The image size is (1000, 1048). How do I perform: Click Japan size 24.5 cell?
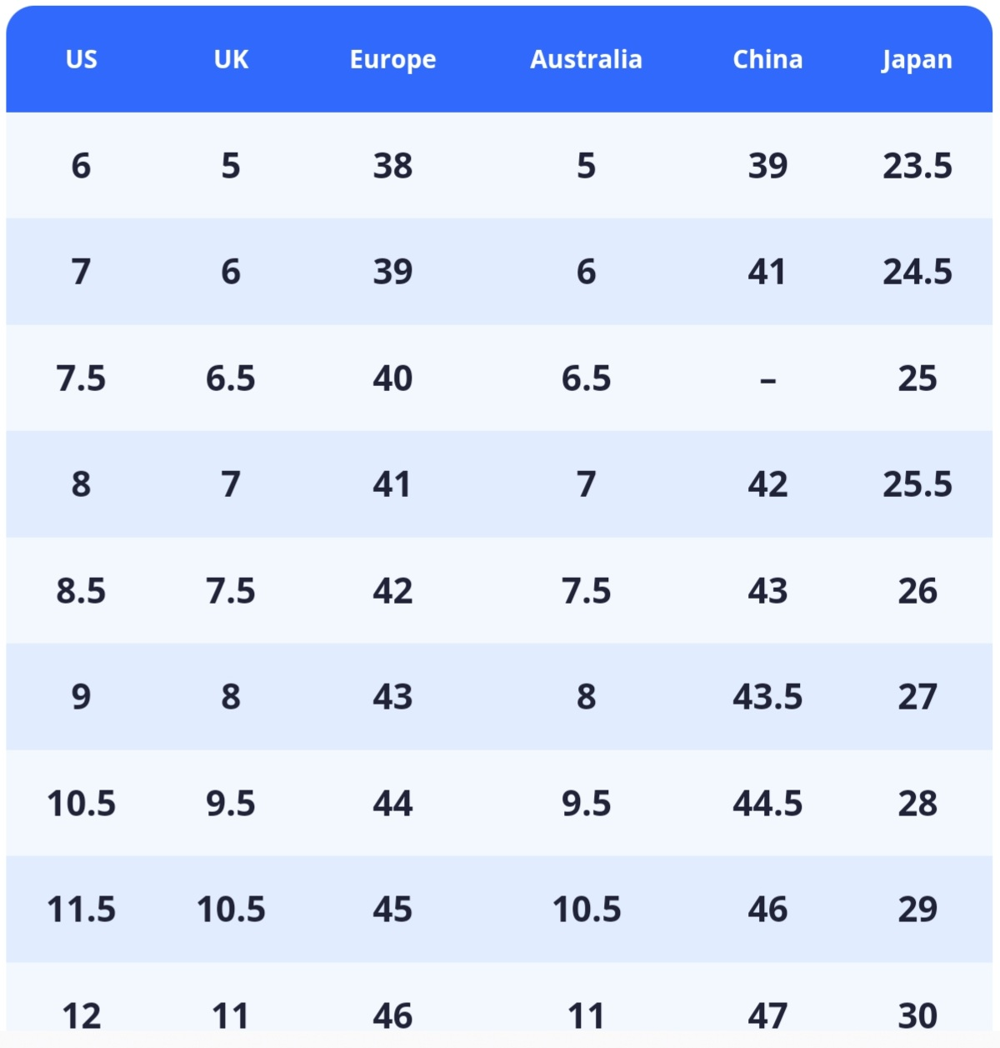click(x=917, y=272)
